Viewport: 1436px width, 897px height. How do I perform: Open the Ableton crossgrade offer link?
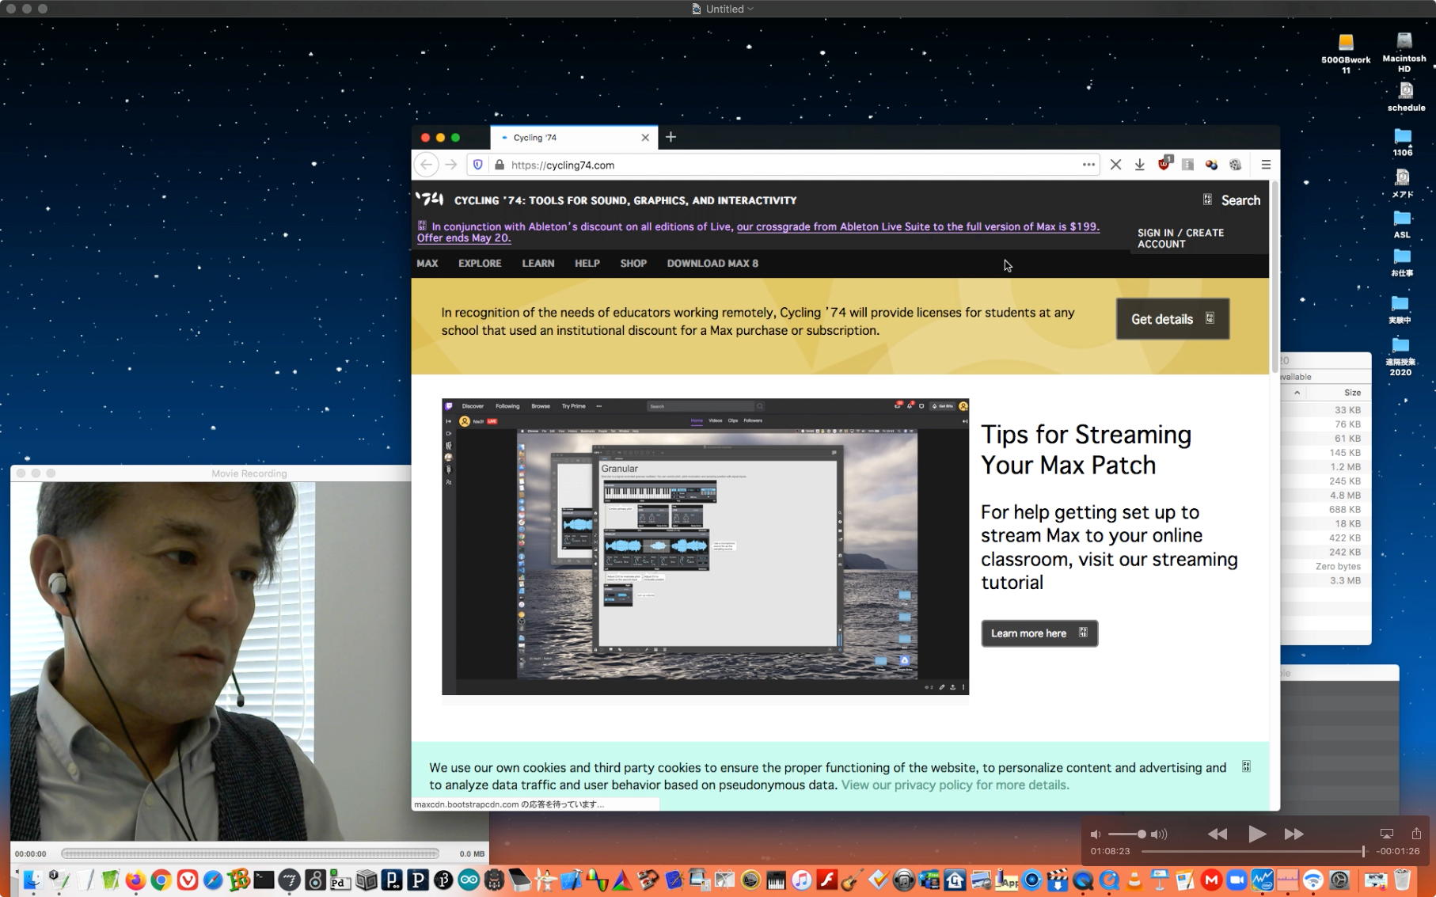tap(918, 226)
